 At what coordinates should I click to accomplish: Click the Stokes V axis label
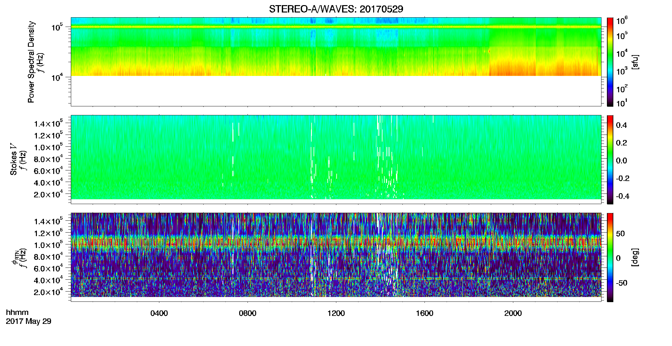[13, 159]
